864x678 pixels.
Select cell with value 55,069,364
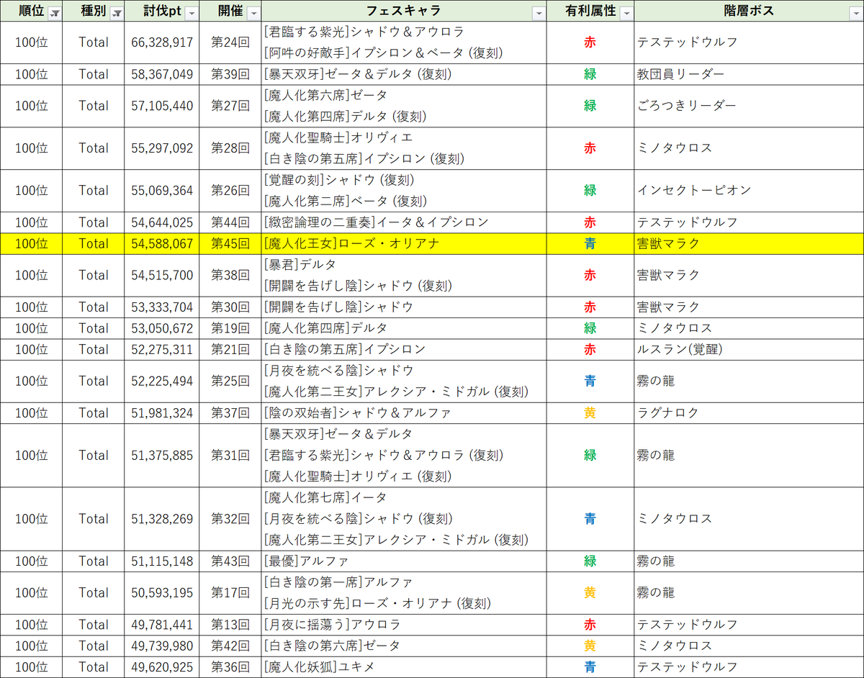point(162,191)
